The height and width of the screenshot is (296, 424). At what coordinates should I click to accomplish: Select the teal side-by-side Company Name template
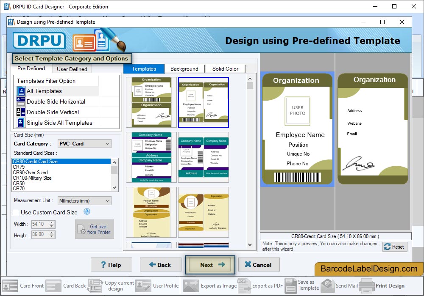point(204,157)
